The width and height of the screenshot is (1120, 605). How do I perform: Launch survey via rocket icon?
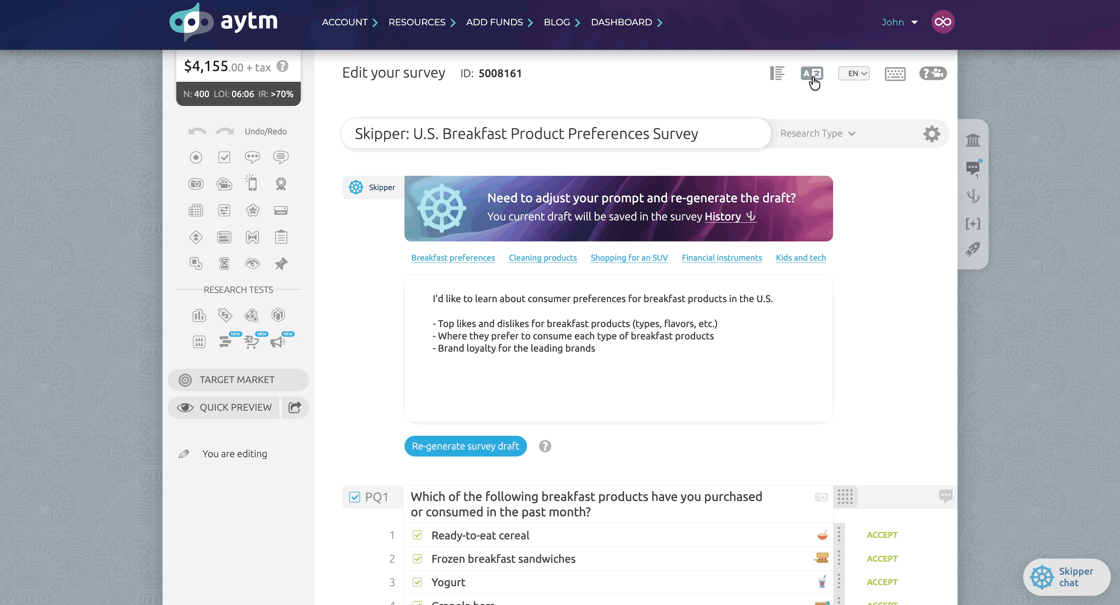pyautogui.click(x=973, y=250)
